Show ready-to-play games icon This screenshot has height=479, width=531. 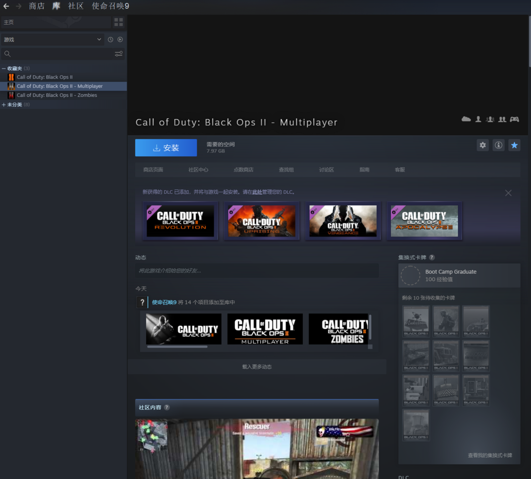120,40
